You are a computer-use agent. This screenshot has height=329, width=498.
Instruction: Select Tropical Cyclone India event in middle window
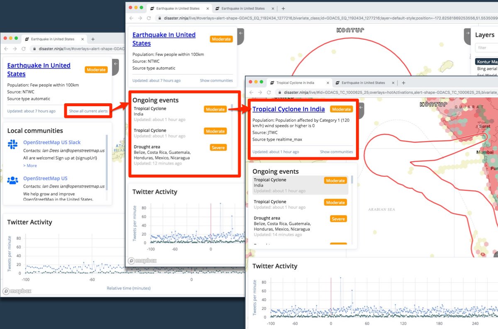click(180, 114)
